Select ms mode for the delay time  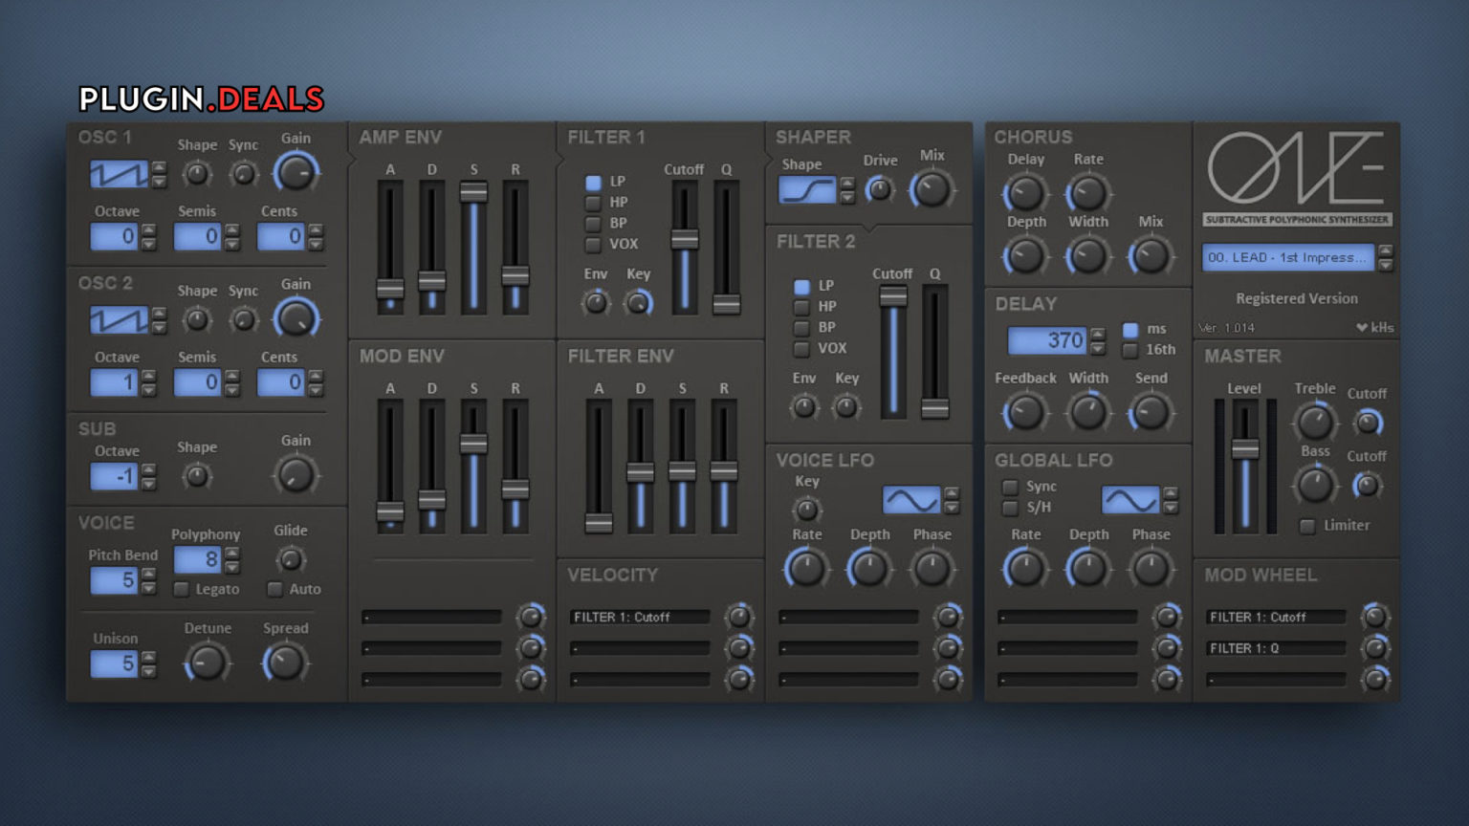[1129, 328]
